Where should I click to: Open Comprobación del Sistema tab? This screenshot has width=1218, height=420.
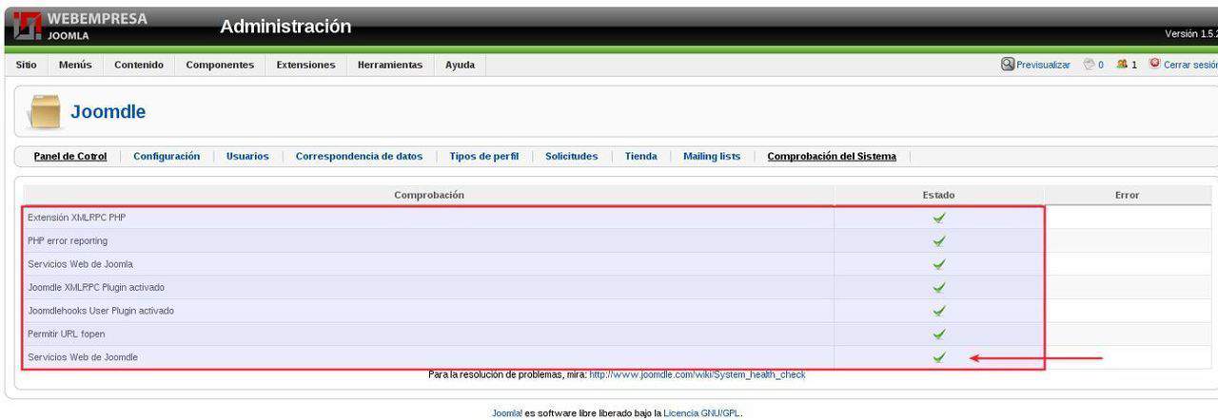click(x=832, y=156)
